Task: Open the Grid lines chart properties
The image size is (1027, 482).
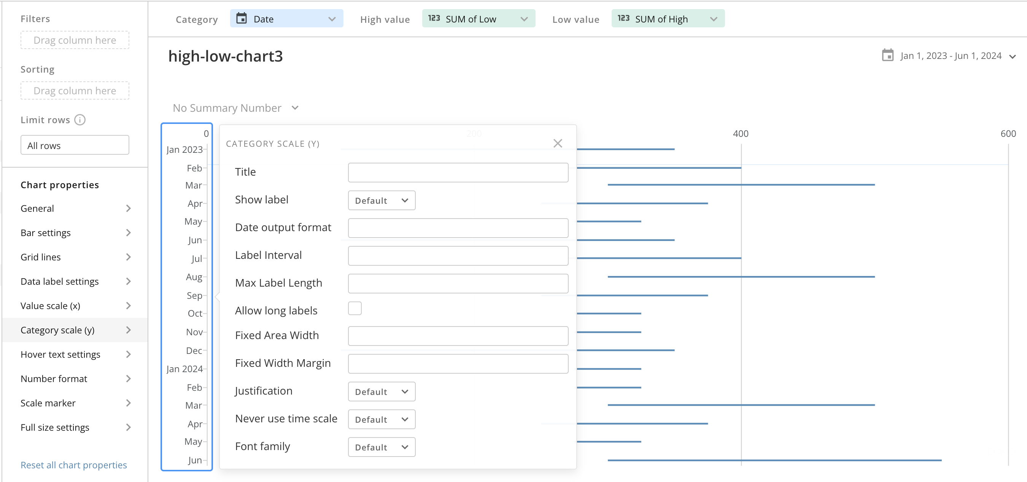Action: point(75,257)
